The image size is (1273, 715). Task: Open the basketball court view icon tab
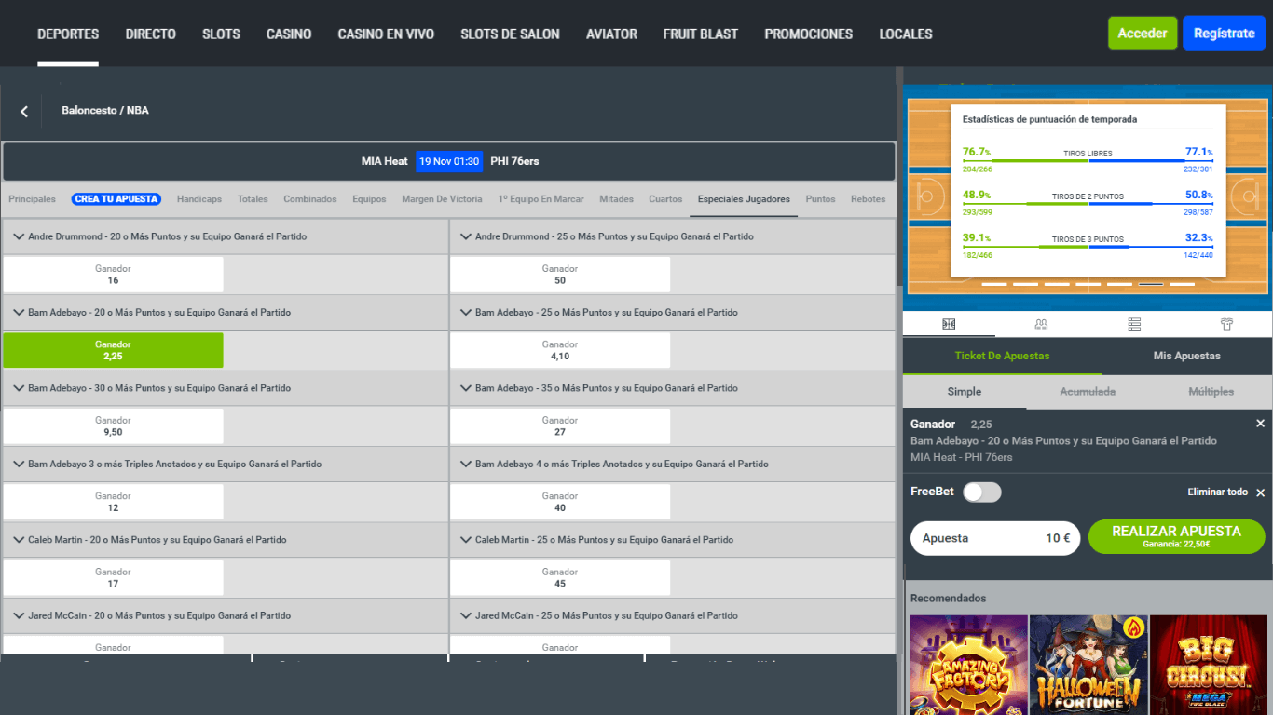click(x=949, y=324)
